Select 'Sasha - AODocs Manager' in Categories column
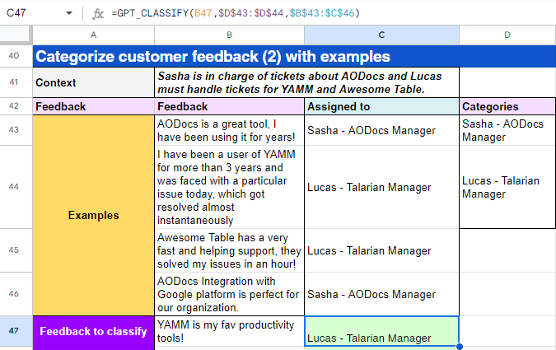556x350 pixels. point(507,130)
